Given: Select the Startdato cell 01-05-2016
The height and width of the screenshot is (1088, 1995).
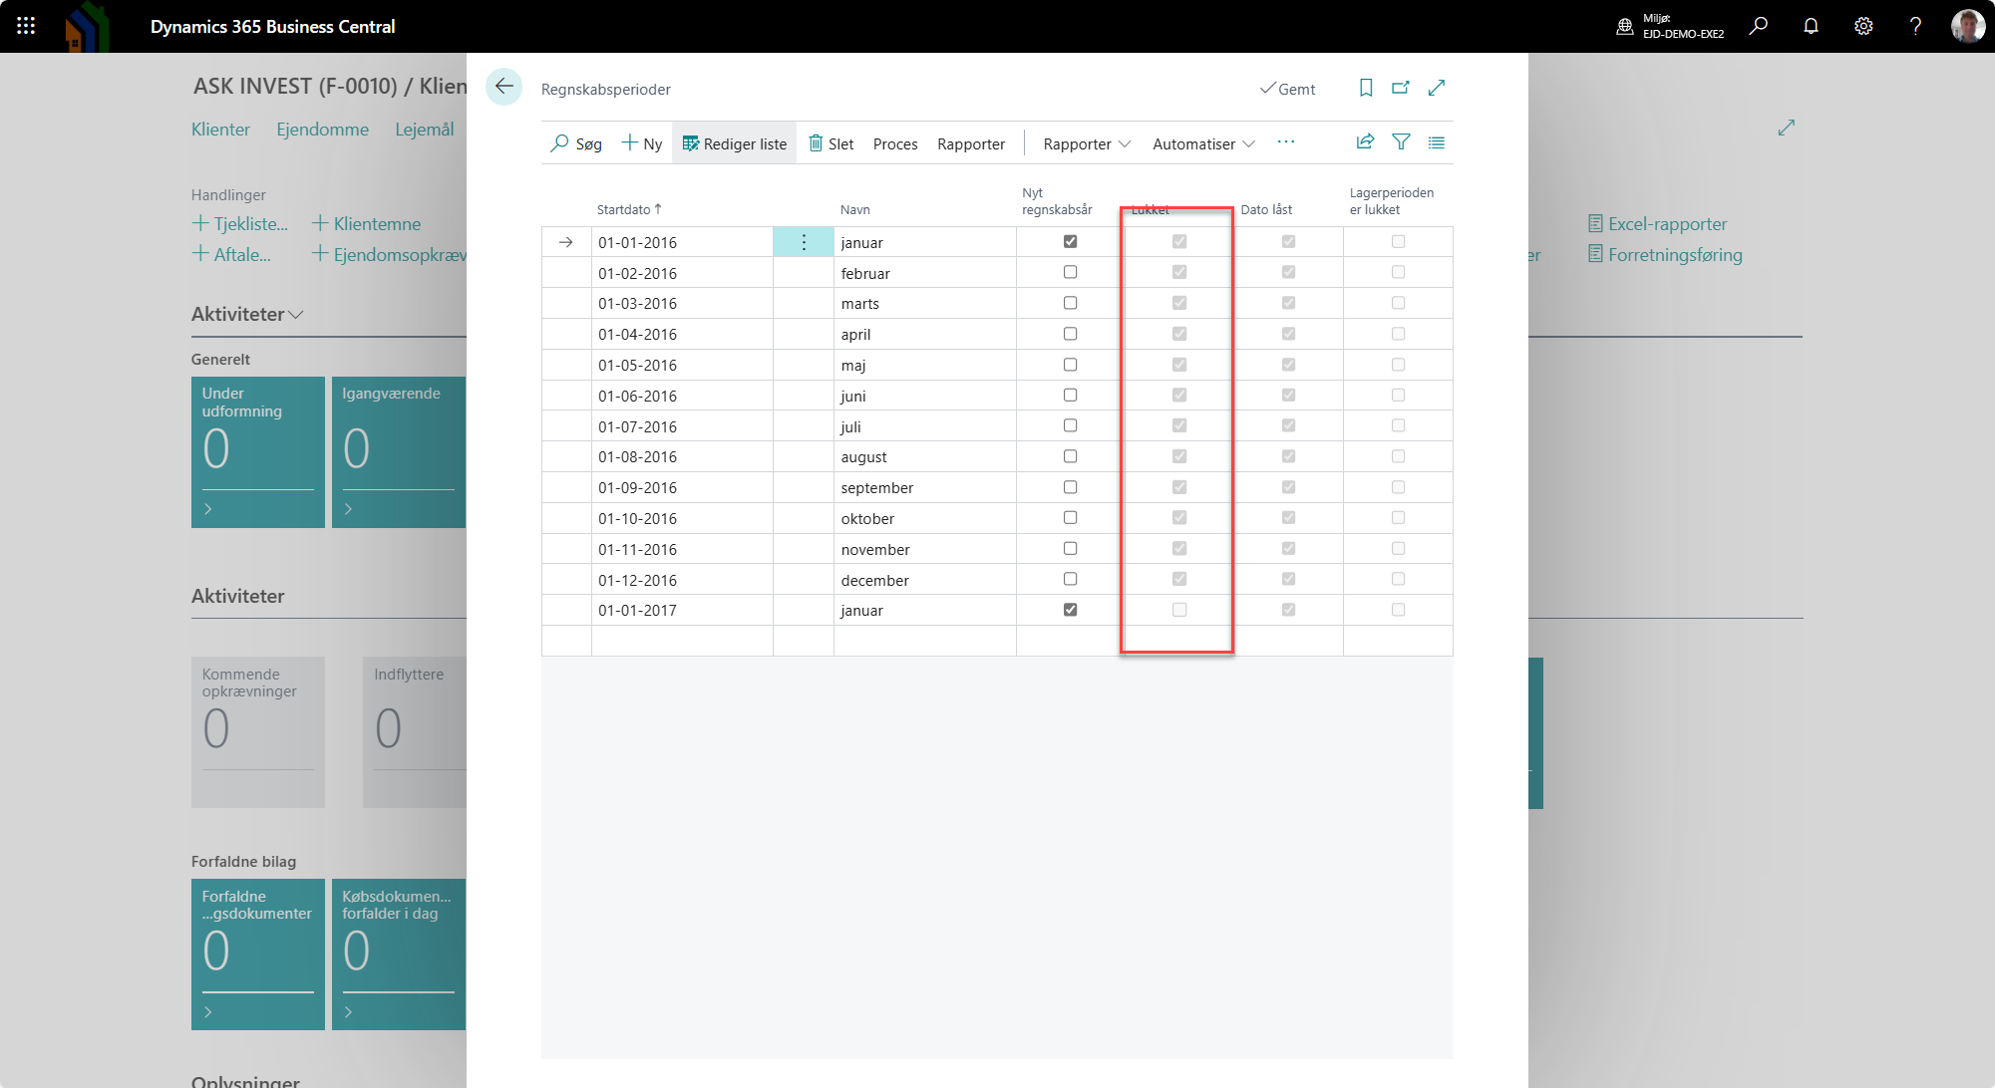Looking at the screenshot, I should point(682,365).
